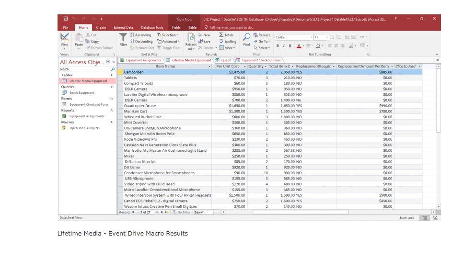This screenshot has height=259, width=475.
Task: Open the Create ribbon tab
Action: (x=101, y=28)
